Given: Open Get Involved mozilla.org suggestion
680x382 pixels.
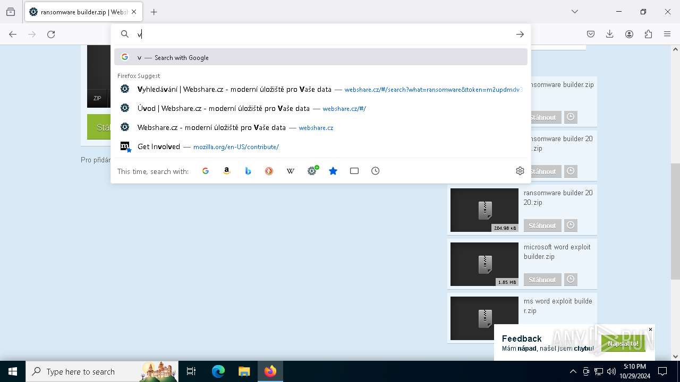Looking at the screenshot, I should pyautogui.click(x=321, y=146).
